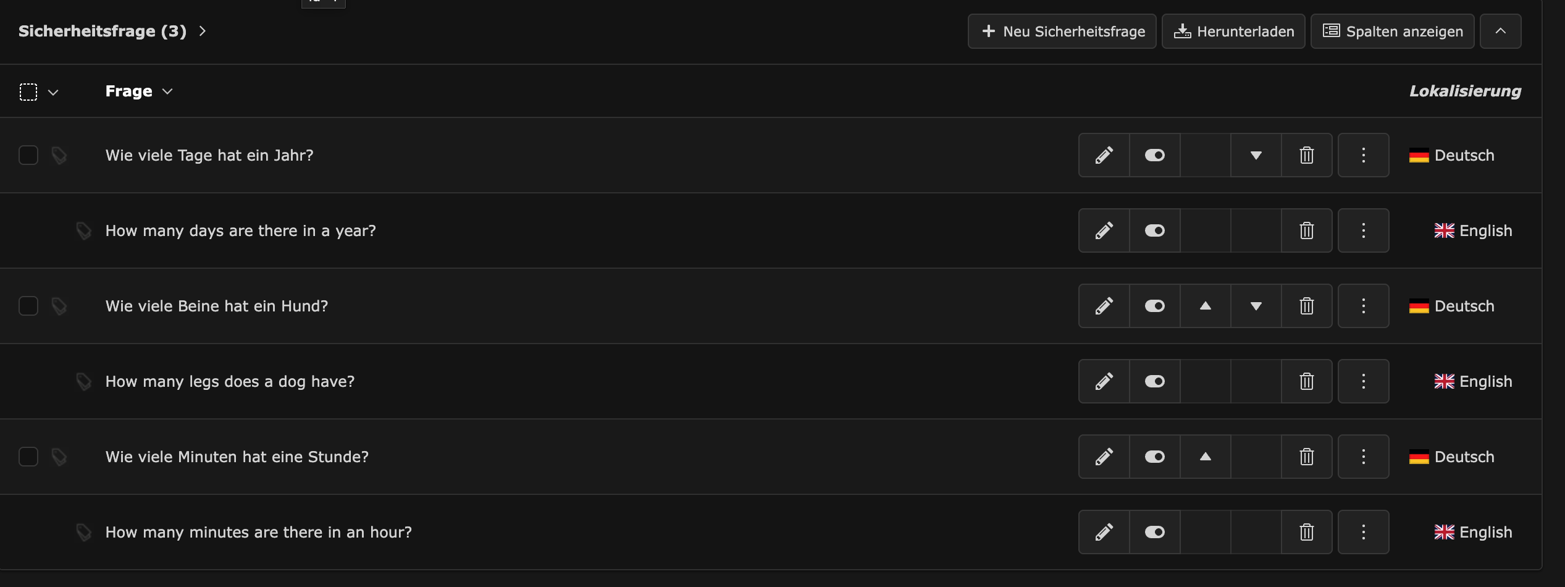Image resolution: width=1565 pixels, height=587 pixels.
Task: Open more options for 'How many legs does a dog have?'
Action: tap(1363, 381)
